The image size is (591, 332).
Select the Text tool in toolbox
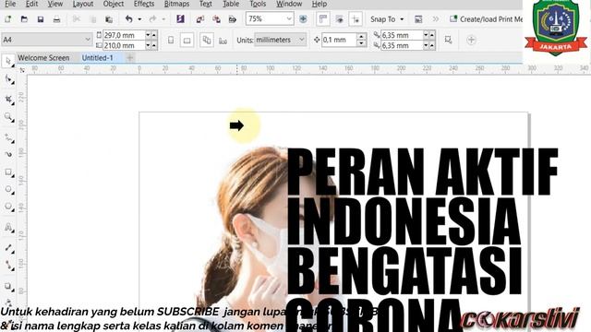click(8, 228)
